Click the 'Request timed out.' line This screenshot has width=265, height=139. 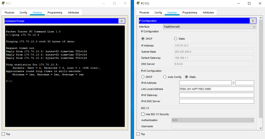[x=21, y=48]
